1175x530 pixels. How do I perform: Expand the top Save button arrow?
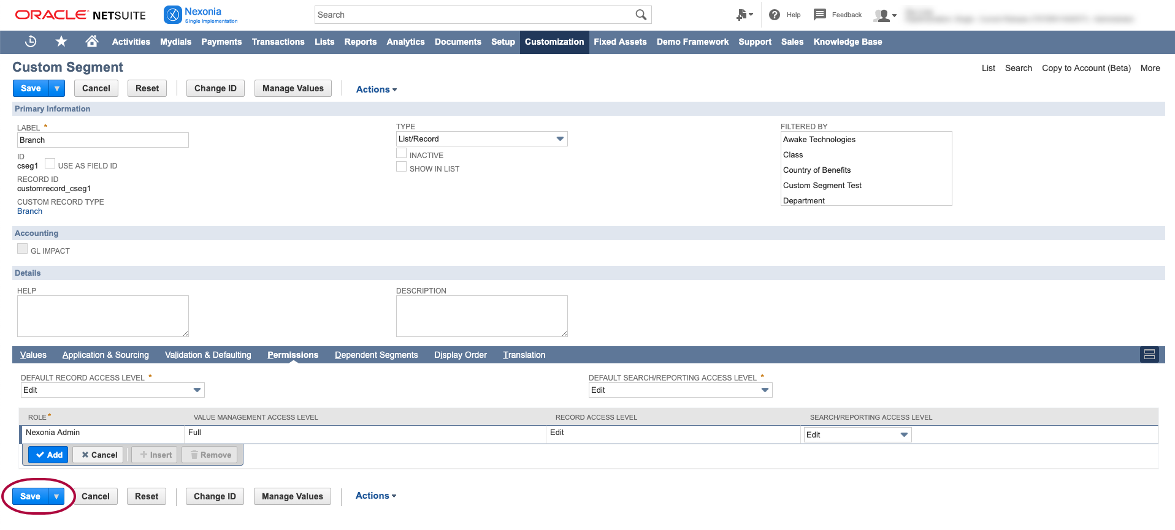coord(57,88)
